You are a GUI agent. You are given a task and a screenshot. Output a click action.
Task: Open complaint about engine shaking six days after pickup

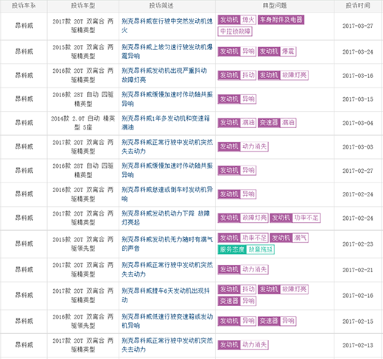166,296
